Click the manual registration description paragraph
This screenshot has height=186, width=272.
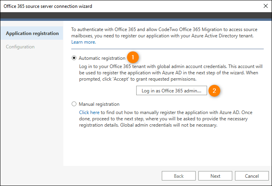point(166,119)
